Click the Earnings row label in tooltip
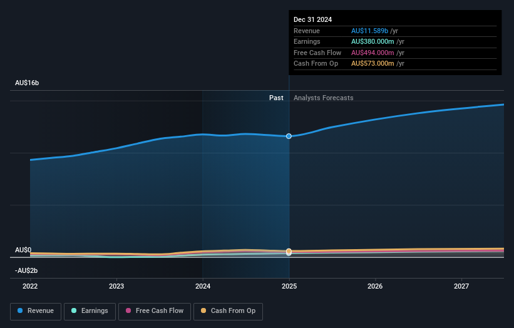The height and width of the screenshot is (328, 514). pos(307,41)
